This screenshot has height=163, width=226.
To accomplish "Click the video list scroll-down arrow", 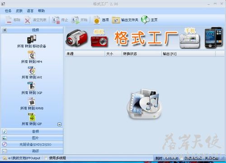I will [x=60, y=124].
